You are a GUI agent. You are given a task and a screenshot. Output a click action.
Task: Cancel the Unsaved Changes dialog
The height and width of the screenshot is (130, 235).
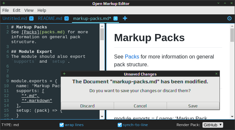pyautogui.click(x=140, y=106)
